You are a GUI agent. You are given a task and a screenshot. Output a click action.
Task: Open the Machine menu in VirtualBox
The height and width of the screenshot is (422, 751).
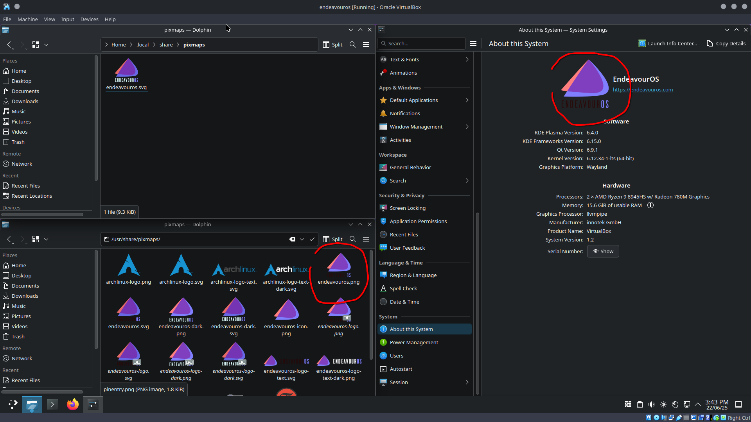tap(27, 19)
